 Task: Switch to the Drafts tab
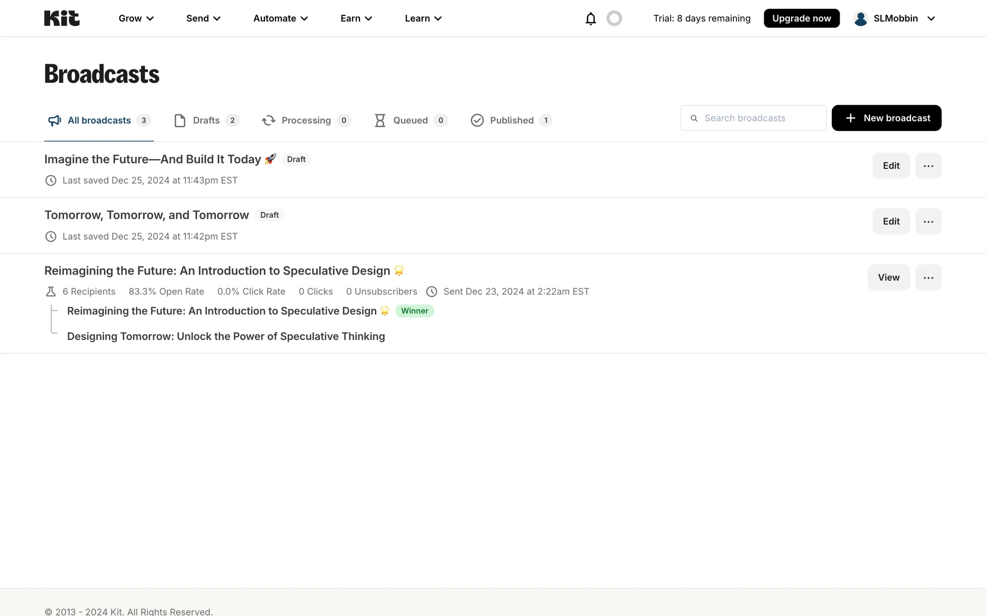point(206,121)
